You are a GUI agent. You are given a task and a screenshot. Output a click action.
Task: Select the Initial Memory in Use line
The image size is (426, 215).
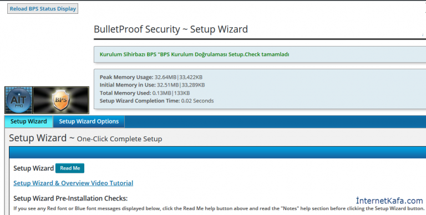(152, 85)
